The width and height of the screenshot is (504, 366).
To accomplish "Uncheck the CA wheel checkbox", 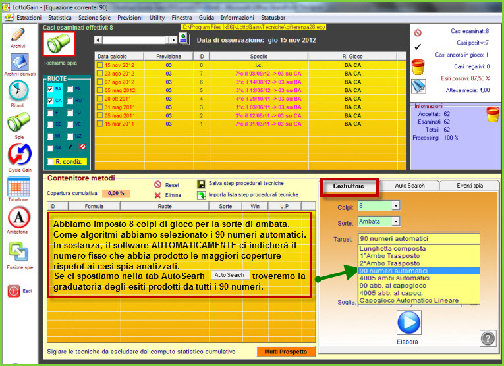I will click(x=50, y=101).
